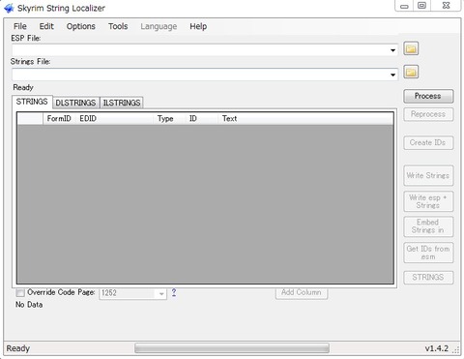
Task: Expand the ESP File dropdown
Action: (392, 50)
